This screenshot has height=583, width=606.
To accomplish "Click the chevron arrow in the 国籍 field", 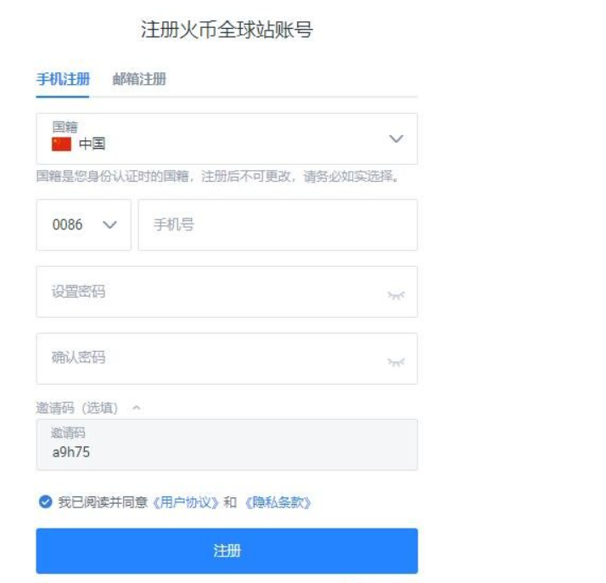I will click(396, 139).
